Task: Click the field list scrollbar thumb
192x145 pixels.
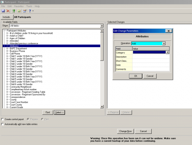Action: [x=102, y=47]
